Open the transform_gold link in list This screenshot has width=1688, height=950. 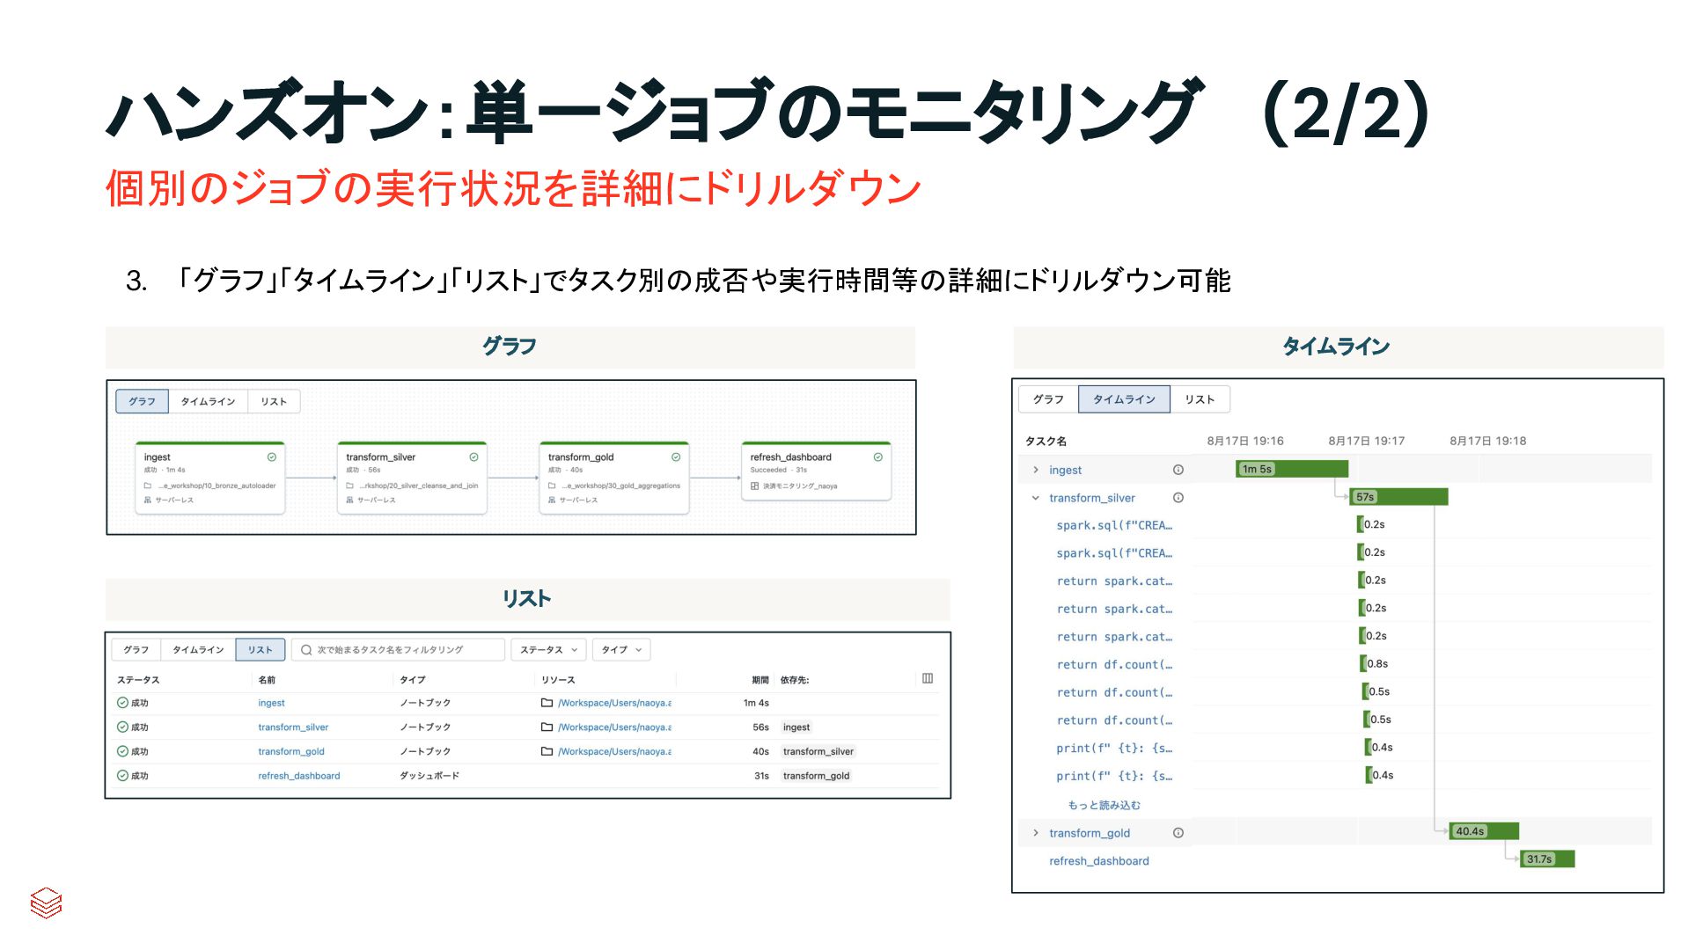[x=291, y=752]
